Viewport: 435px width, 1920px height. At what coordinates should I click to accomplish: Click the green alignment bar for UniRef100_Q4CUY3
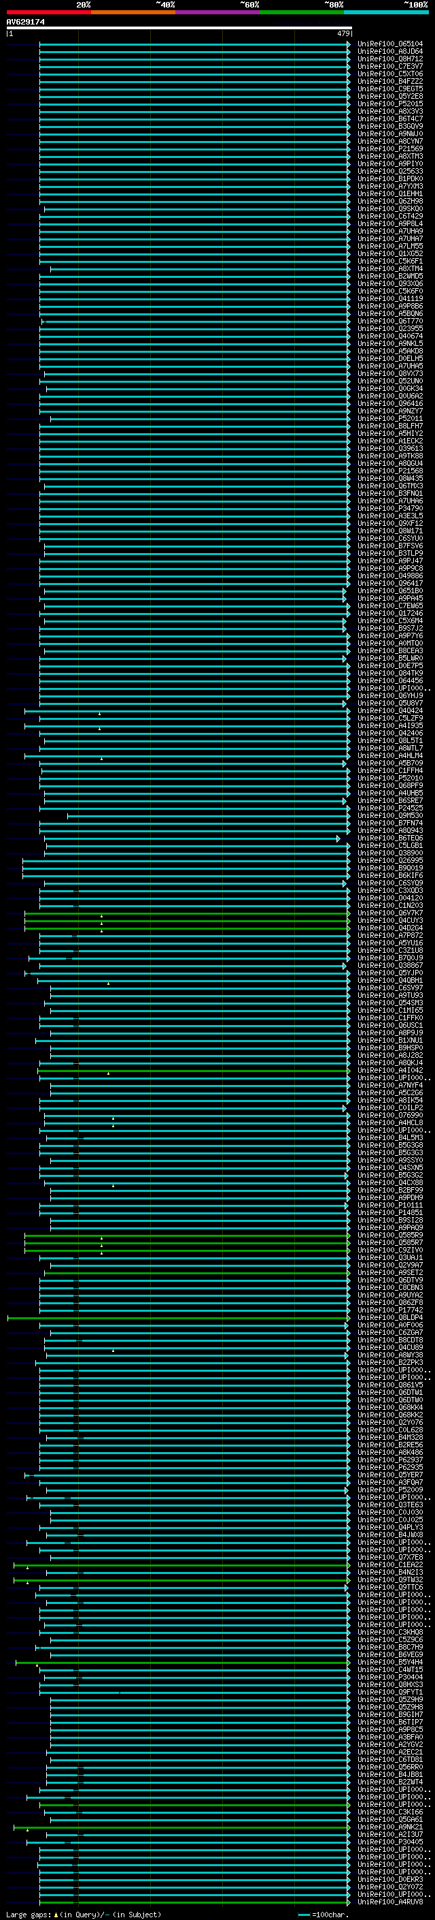(187, 921)
